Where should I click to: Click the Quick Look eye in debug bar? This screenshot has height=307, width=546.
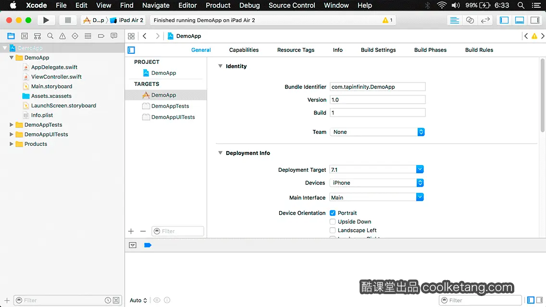click(x=157, y=300)
